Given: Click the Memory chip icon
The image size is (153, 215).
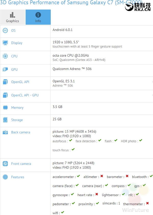Looking at the screenshot, I should pos(5,108).
